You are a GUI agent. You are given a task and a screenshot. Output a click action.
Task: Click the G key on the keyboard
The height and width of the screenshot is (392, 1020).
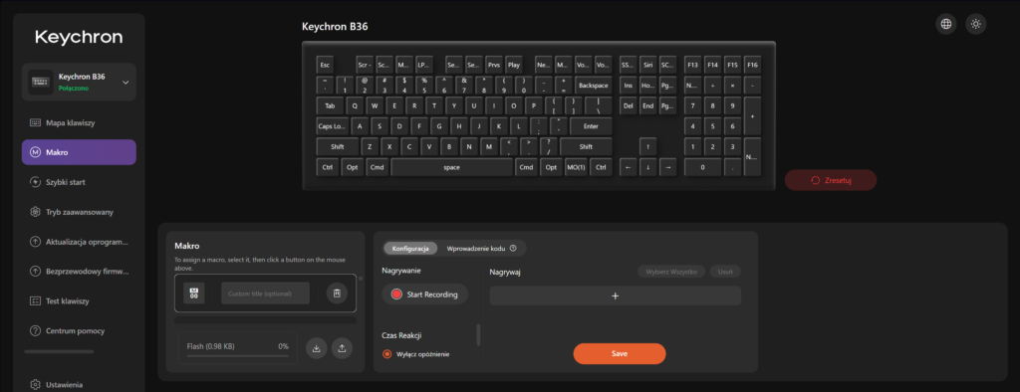[x=440, y=126]
